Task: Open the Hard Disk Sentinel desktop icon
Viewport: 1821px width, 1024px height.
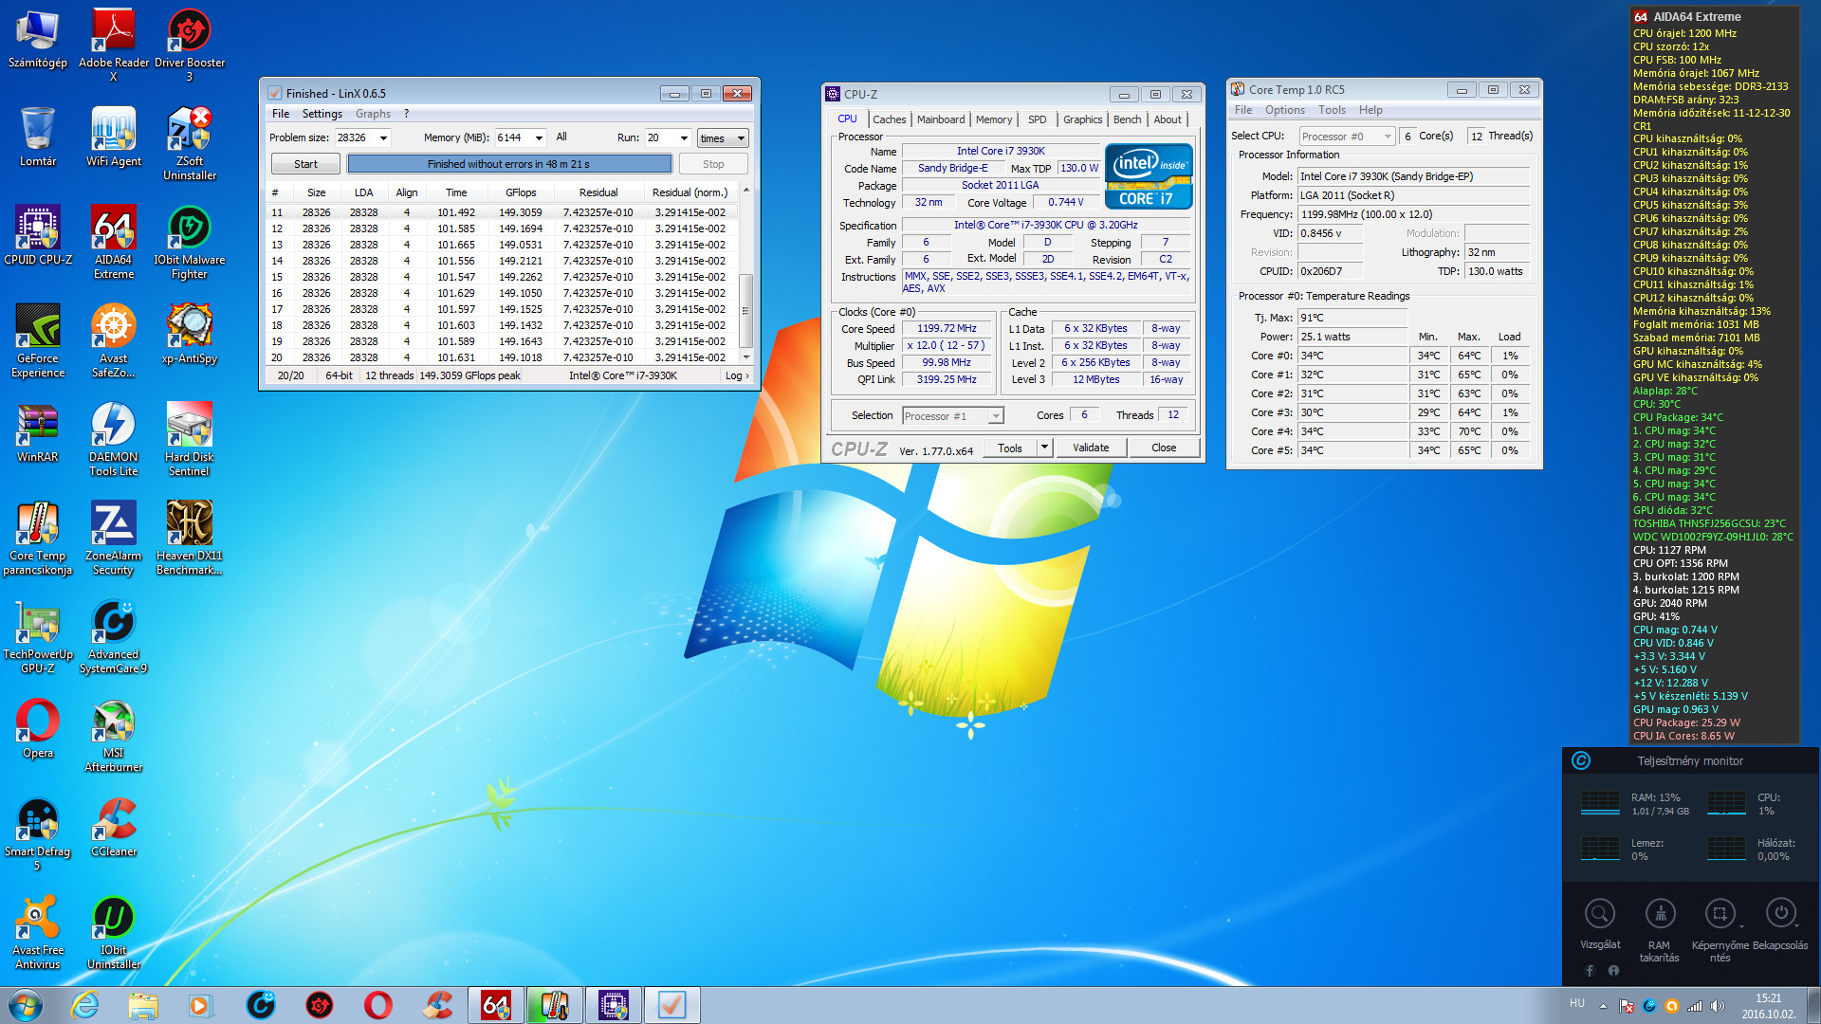Action: [x=190, y=439]
